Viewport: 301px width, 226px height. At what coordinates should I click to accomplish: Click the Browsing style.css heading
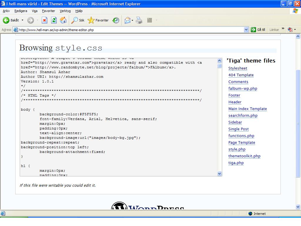(x=61, y=48)
